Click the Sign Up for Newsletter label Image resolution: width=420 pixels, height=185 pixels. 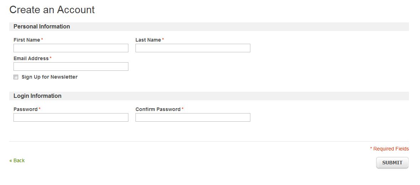(49, 77)
